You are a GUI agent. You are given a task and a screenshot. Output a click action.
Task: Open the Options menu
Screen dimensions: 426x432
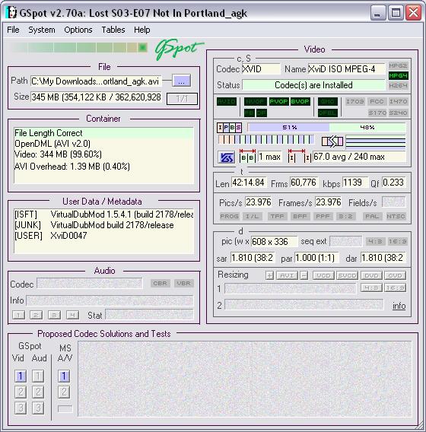[x=78, y=30]
